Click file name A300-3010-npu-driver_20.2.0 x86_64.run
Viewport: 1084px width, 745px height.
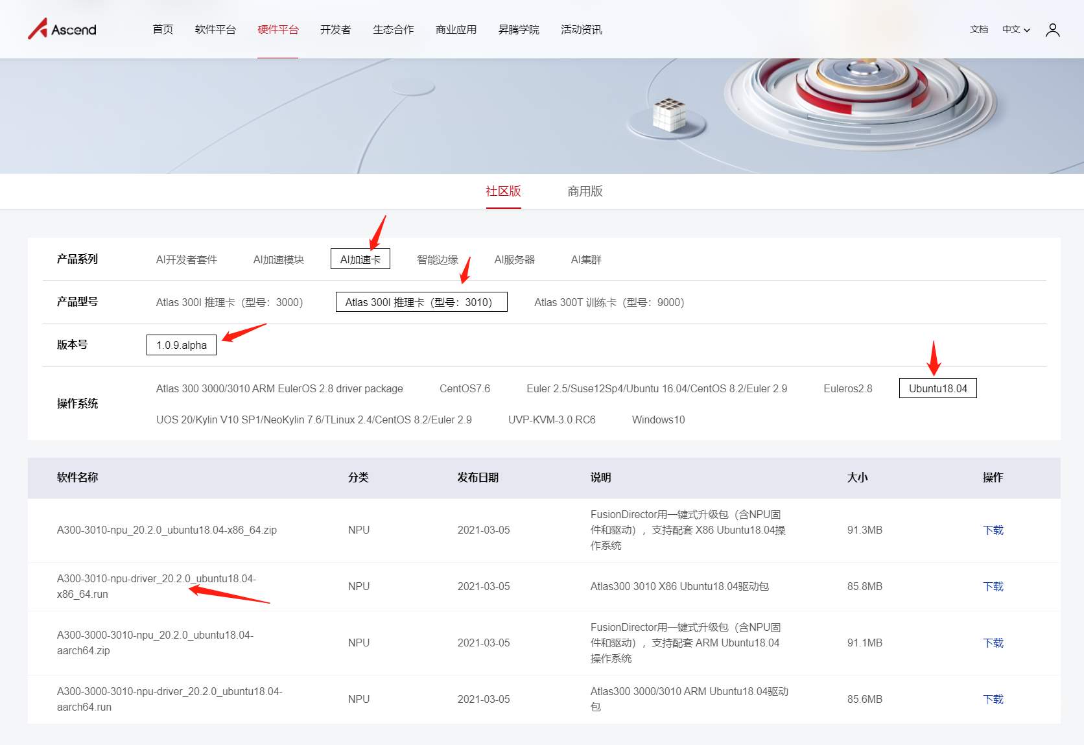(156, 586)
